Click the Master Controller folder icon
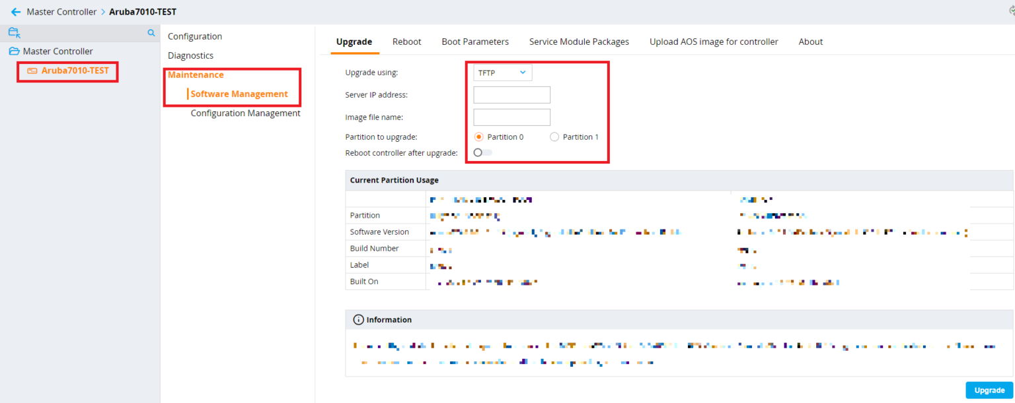 tap(14, 51)
